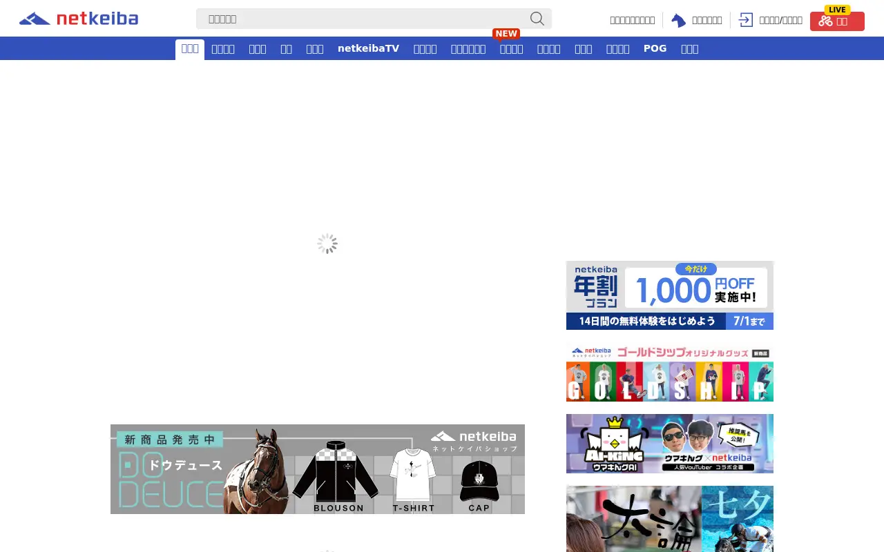Open the red LIVE bicycle button

(837, 21)
